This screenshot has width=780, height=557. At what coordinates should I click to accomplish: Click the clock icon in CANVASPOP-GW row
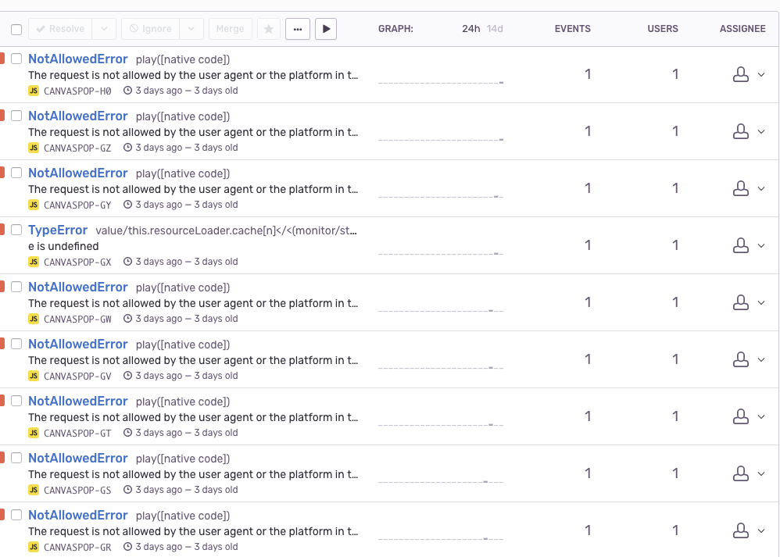(x=128, y=318)
